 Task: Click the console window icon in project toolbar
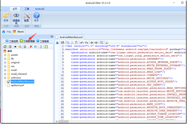pyautogui.click(x=16, y=47)
